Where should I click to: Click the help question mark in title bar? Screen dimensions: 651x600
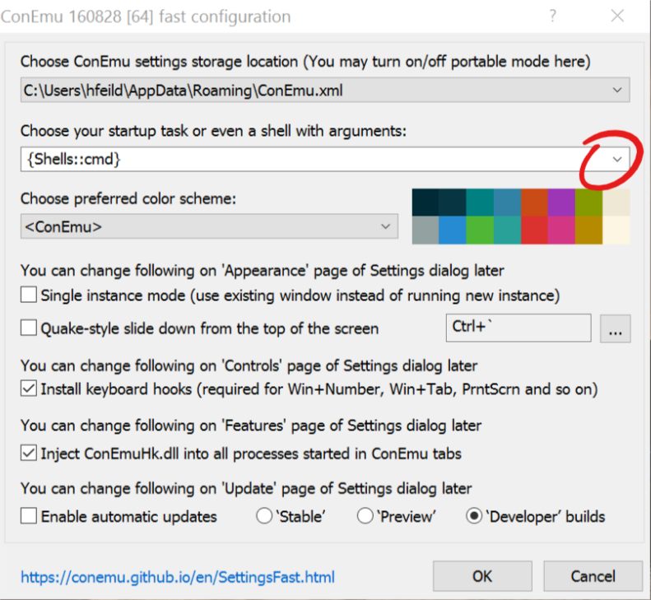(x=553, y=16)
